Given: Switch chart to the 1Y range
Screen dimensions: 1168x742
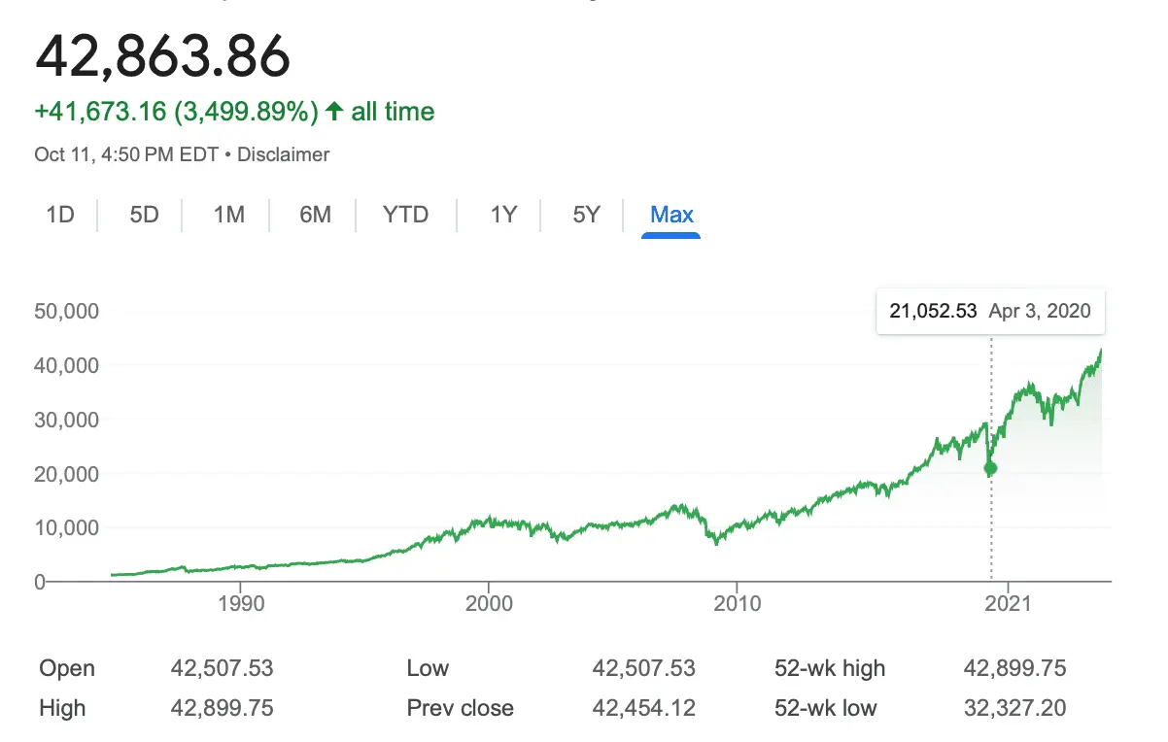Looking at the screenshot, I should (502, 215).
